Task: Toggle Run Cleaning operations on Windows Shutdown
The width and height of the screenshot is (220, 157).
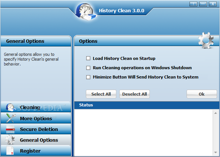Action: point(88,68)
